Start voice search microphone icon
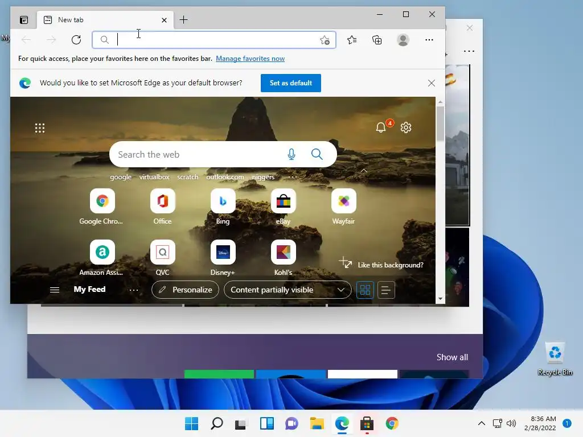The image size is (583, 437). tap(291, 154)
